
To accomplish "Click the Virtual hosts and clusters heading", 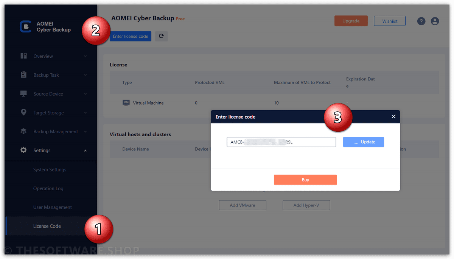I will click(x=140, y=134).
